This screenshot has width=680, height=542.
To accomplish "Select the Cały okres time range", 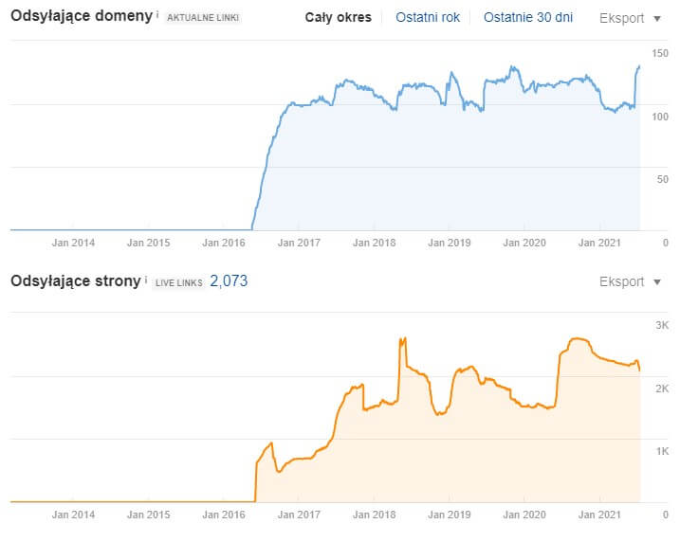I will click(x=339, y=18).
